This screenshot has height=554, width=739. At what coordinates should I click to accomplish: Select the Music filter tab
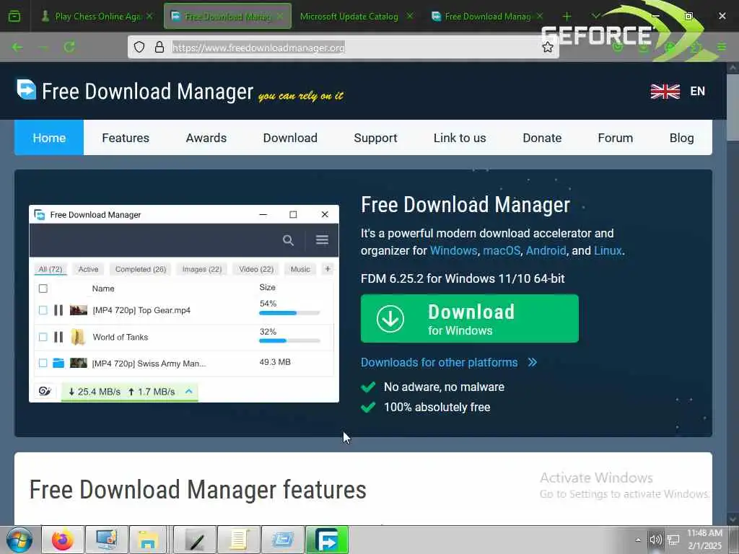pos(300,269)
